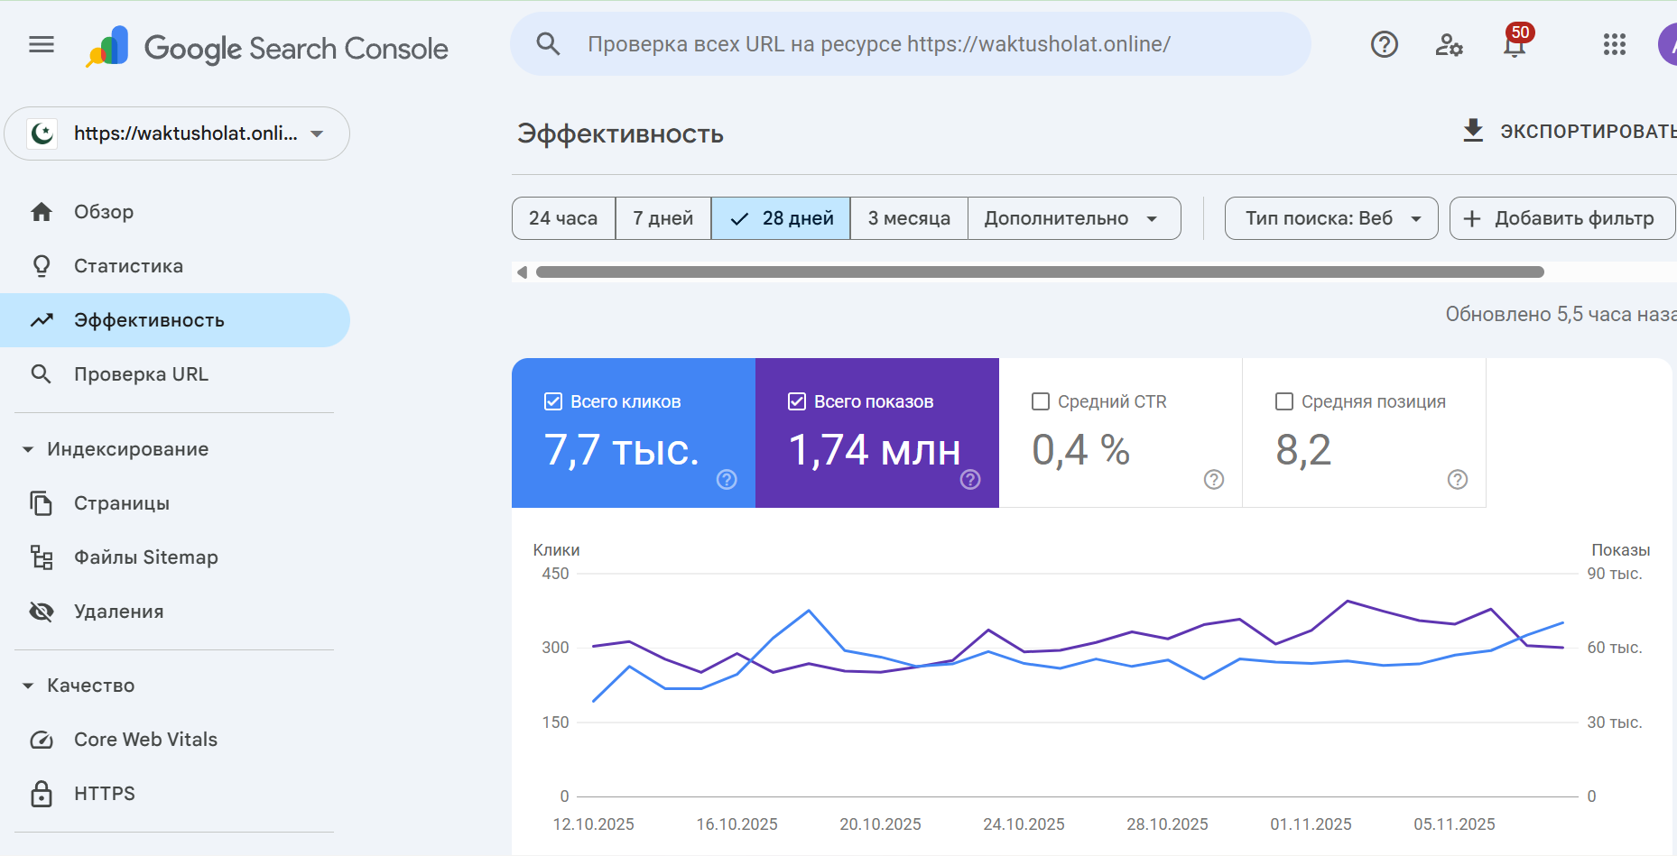Click the Всего кликов value 7,7 тыс.
Viewport: 1677px width, 856px height.
(622, 450)
